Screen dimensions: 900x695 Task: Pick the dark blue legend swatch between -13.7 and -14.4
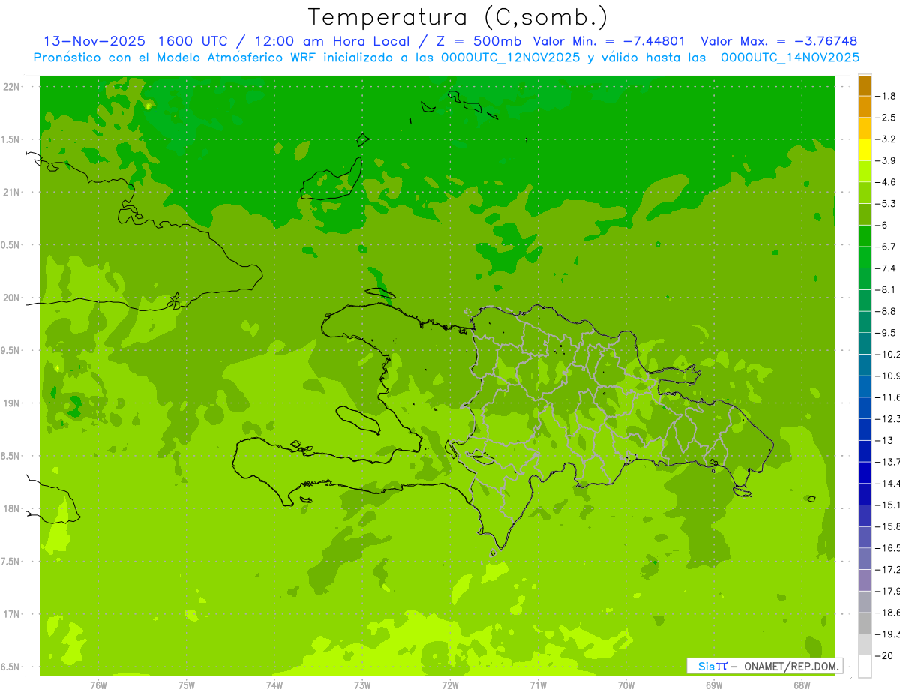(865, 472)
